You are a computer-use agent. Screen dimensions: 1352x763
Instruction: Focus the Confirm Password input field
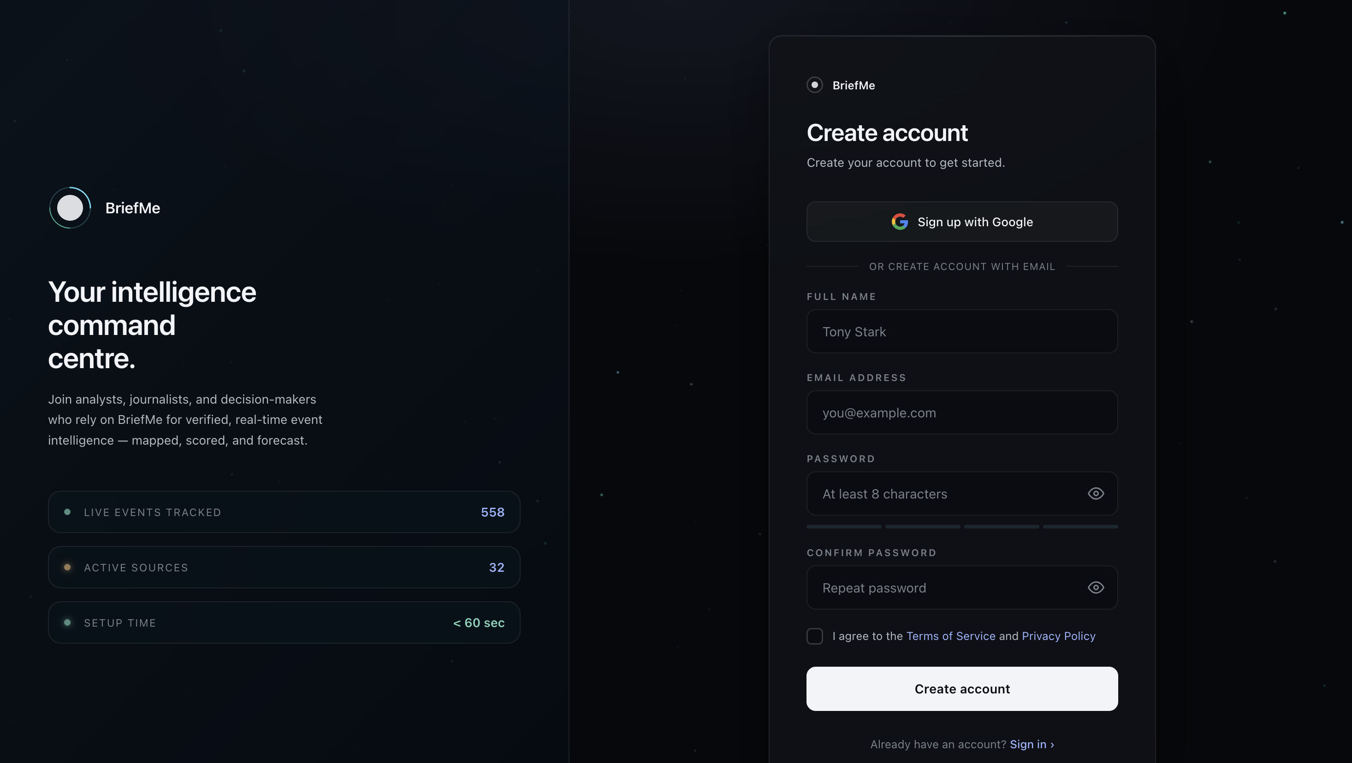pos(962,587)
